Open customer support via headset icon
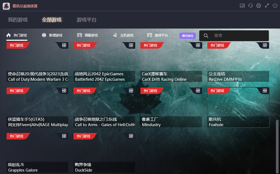The image size is (280, 174). point(250,5)
